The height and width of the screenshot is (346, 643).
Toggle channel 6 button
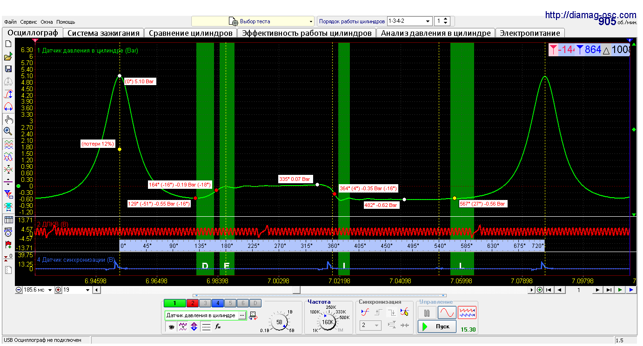click(x=243, y=303)
